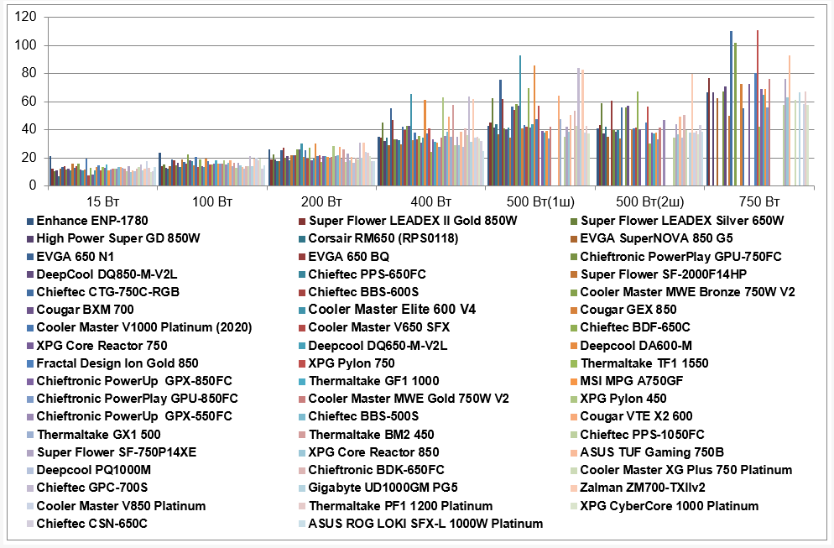Select Thermaltake TF1 1550 legend text
Image resolution: width=834 pixels, height=548 pixels.
644,363
